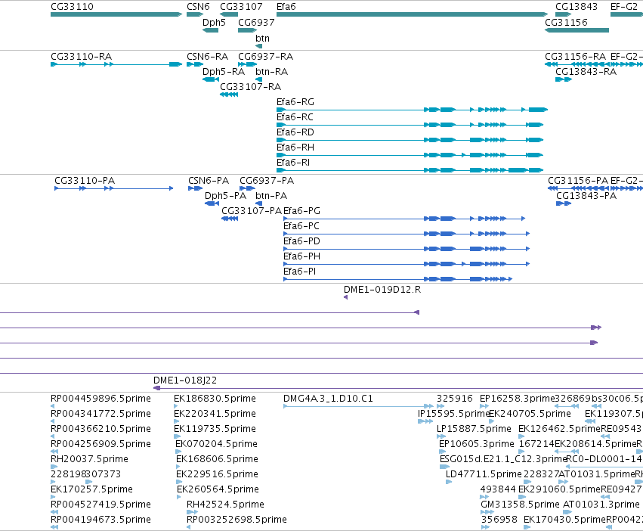Select the EK260564.5prime EST
The image size is (643, 531).
pyautogui.click(x=179, y=497)
